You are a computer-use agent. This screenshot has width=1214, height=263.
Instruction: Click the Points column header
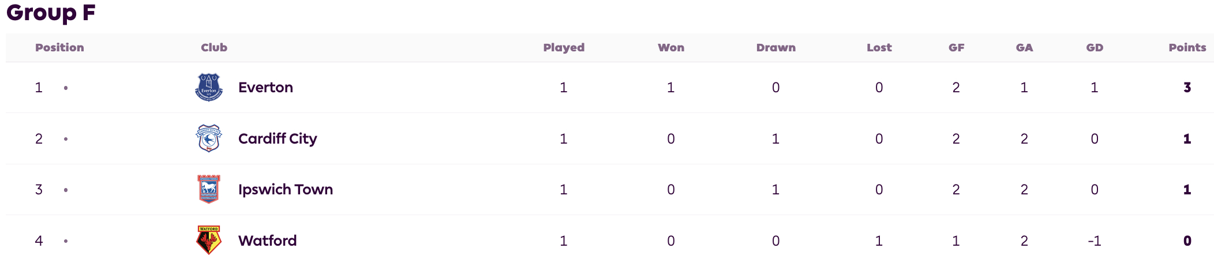click(x=1187, y=47)
